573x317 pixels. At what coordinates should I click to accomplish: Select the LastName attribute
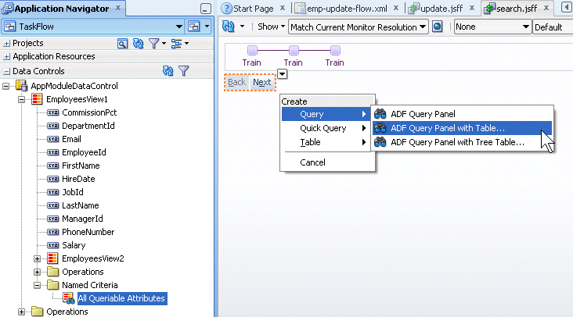80,205
